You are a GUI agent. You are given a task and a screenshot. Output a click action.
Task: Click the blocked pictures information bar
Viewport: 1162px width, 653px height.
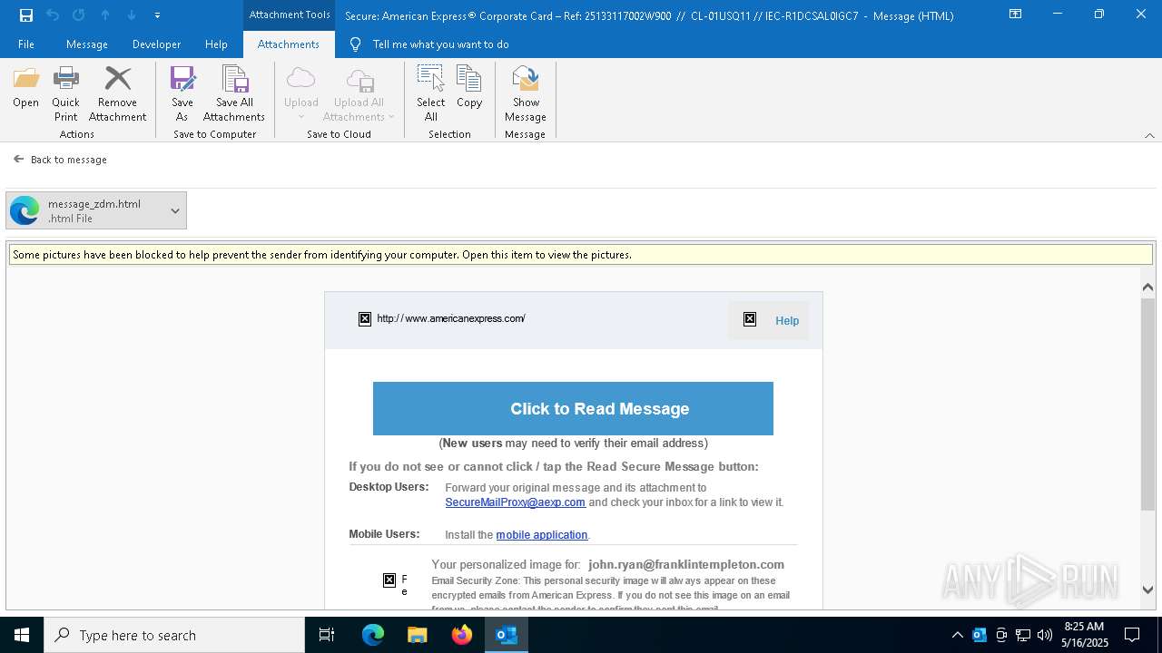[581, 255]
